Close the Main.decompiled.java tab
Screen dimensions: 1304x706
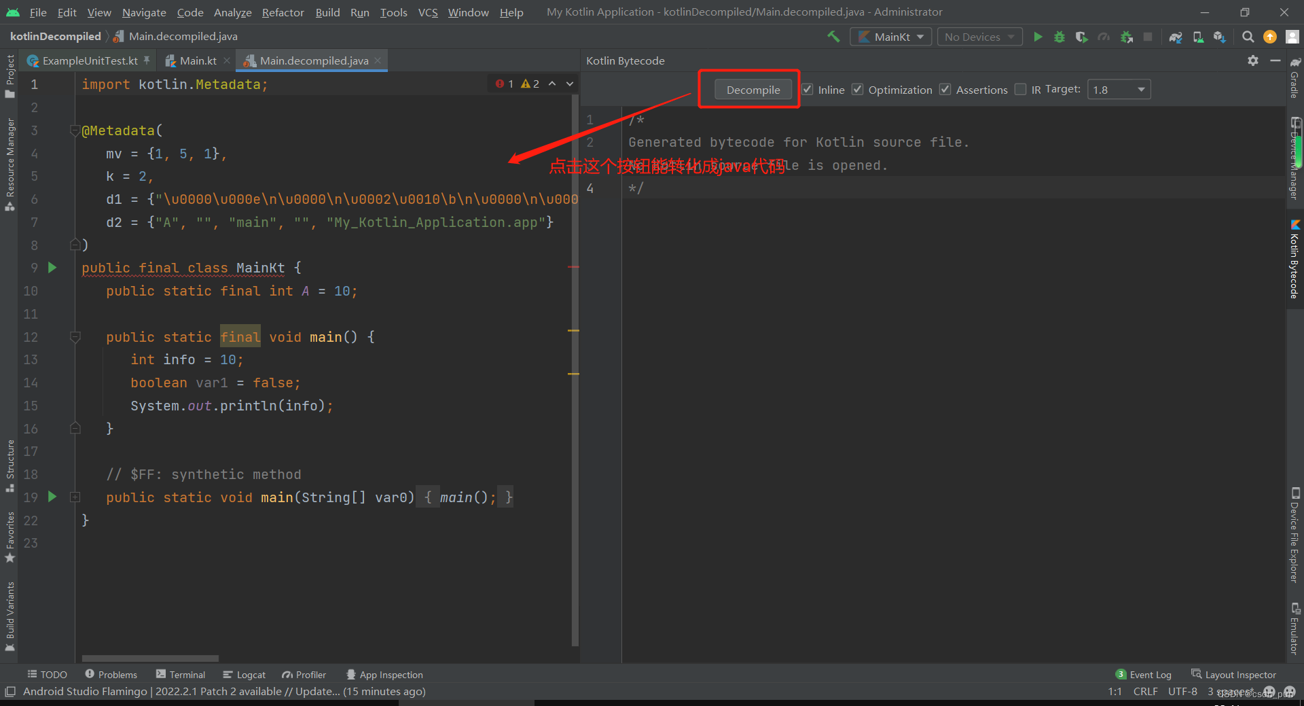point(378,60)
